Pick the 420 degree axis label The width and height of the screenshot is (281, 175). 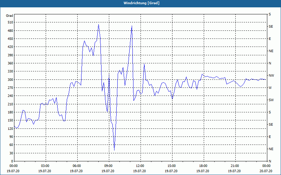pos(11,47)
